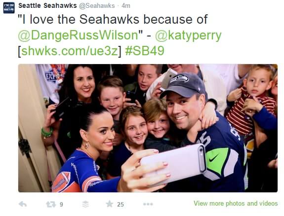Screen dimensions: 284x216
Task: Open the Seattle Seahawks display name
Action: pos(47,5)
